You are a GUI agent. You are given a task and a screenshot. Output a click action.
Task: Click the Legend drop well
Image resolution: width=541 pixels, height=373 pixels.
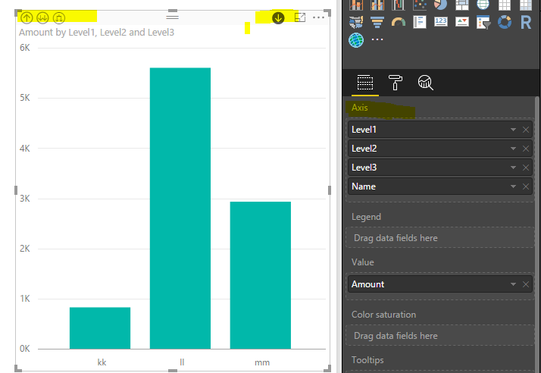click(440, 237)
